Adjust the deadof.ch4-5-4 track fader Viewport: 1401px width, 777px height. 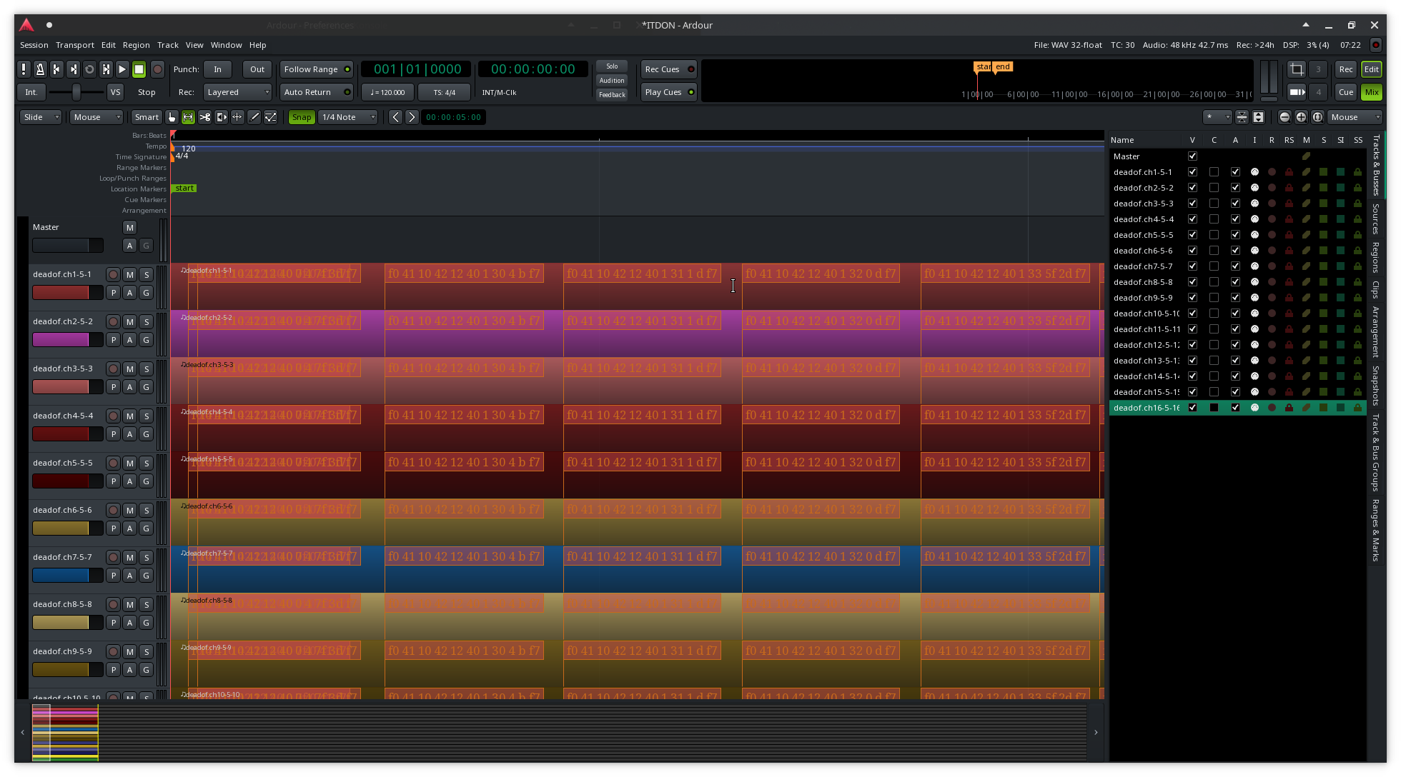[67, 434]
